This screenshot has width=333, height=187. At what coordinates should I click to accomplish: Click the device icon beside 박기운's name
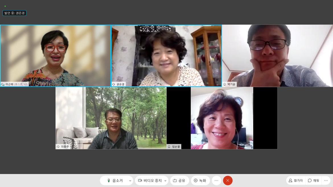[225, 84]
